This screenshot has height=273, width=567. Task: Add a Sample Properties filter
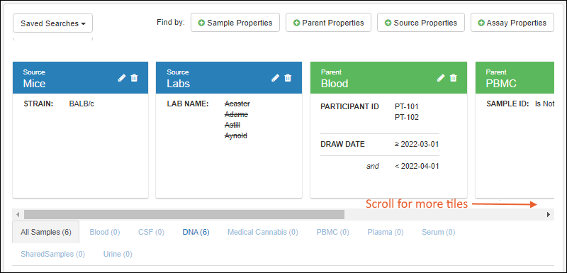(x=235, y=23)
